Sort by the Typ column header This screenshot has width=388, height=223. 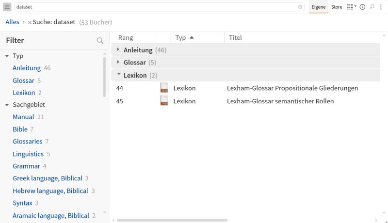coord(185,38)
